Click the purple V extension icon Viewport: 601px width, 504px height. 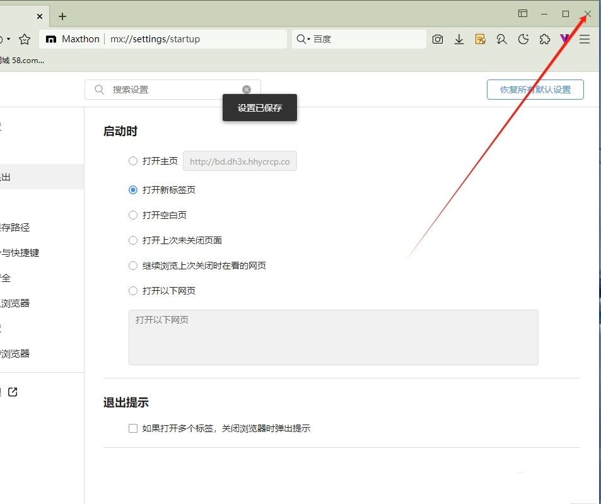(x=564, y=38)
